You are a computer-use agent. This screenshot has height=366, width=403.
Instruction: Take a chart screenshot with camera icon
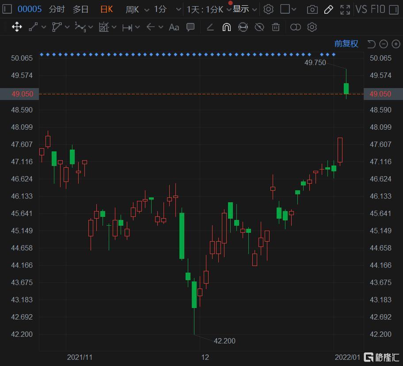pos(312,9)
